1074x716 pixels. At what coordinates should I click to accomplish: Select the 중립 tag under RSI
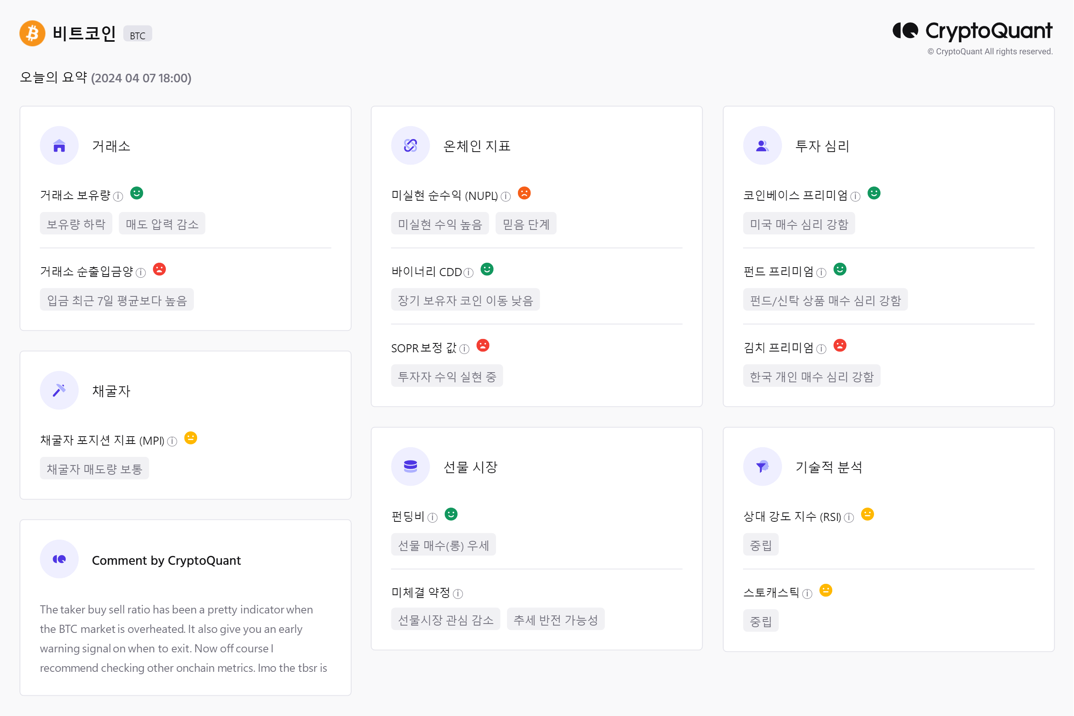tap(761, 545)
